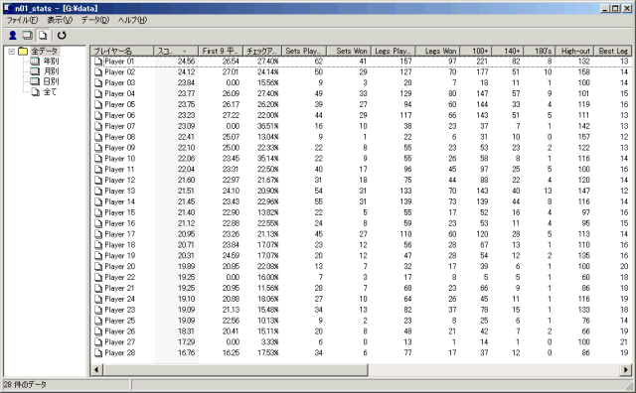Select 月別 in the tree
Screen dimensions: 636x393
(51, 71)
